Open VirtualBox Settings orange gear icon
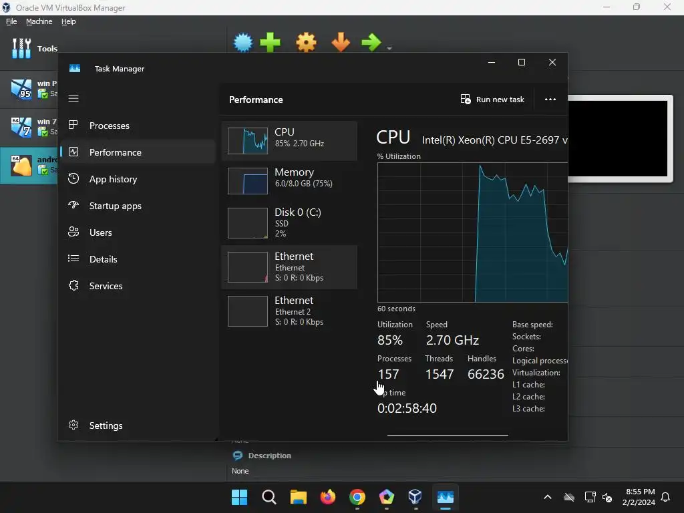 (x=306, y=43)
